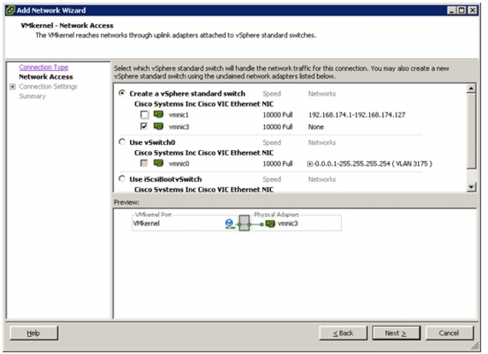Click the vmnic1 adapter name
The image size is (488, 354).
click(x=179, y=115)
